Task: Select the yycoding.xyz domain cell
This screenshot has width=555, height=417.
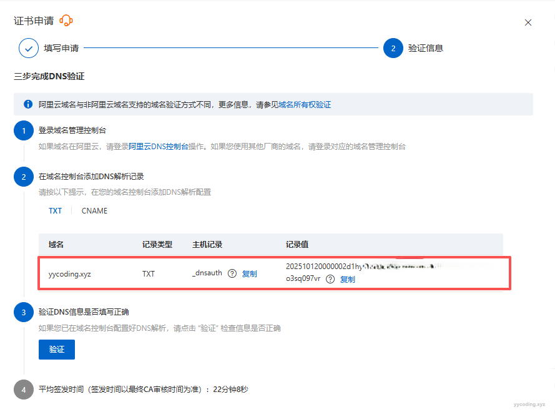Action: 70,273
